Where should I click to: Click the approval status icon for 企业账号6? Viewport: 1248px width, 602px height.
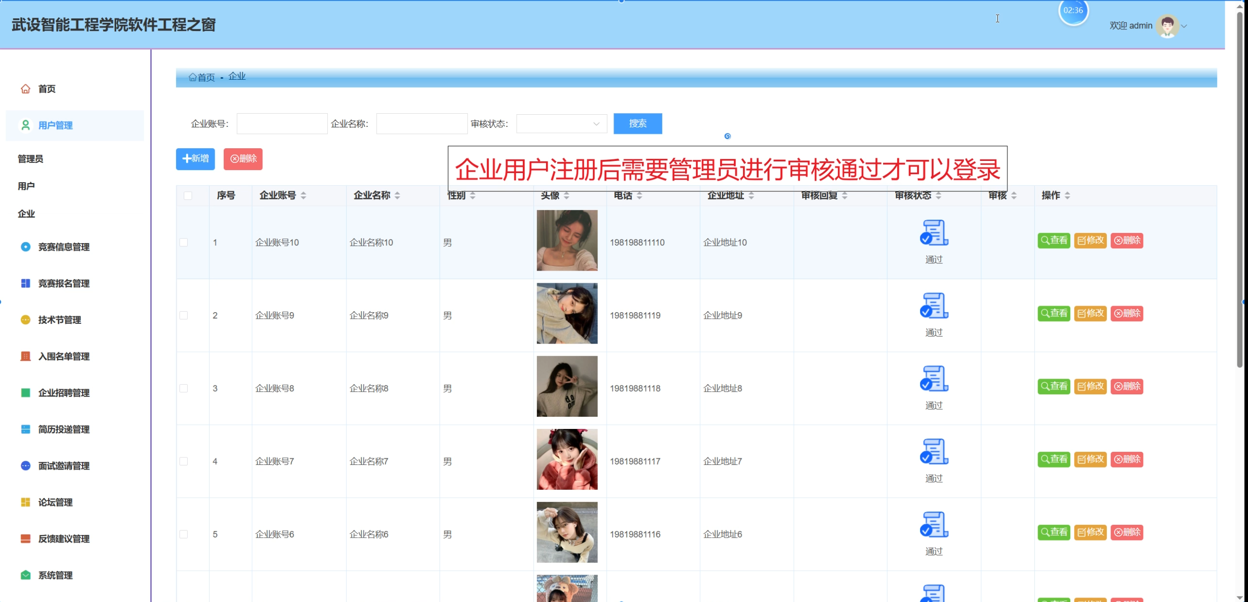coord(934,525)
